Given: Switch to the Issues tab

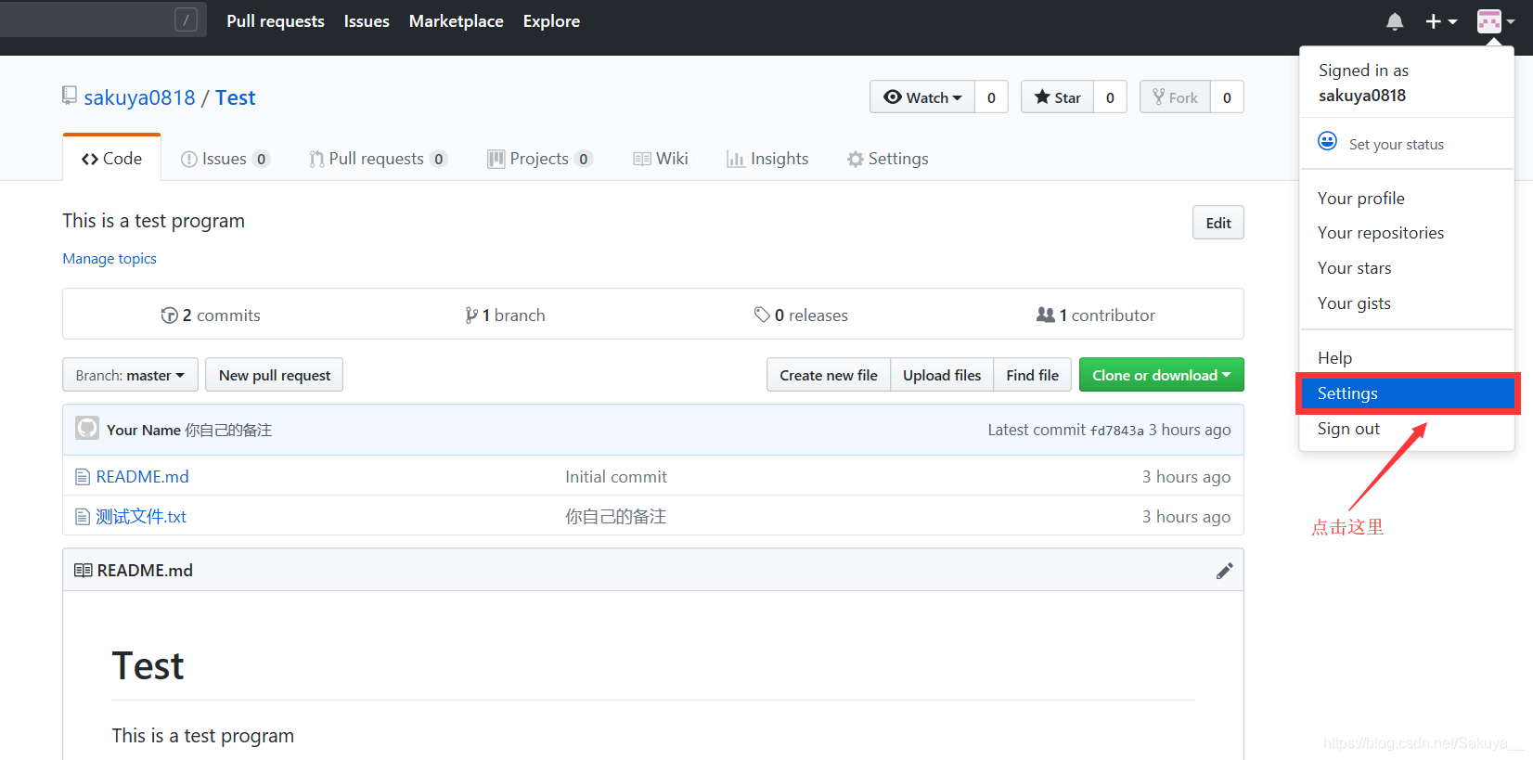Looking at the screenshot, I should coord(225,159).
